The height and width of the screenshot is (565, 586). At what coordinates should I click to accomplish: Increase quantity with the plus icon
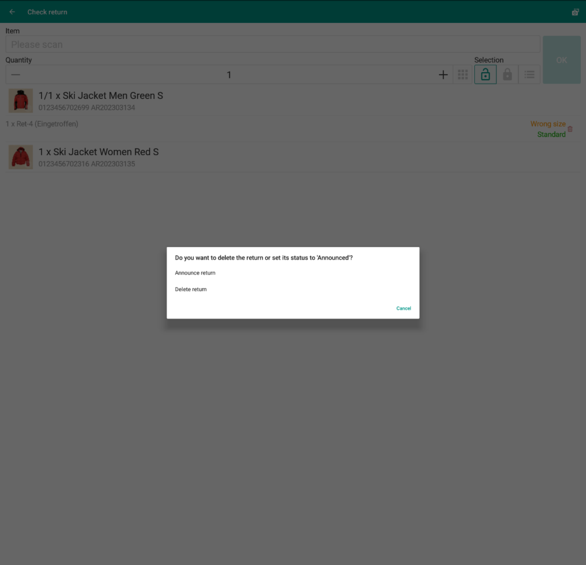[x=443, y=75]
